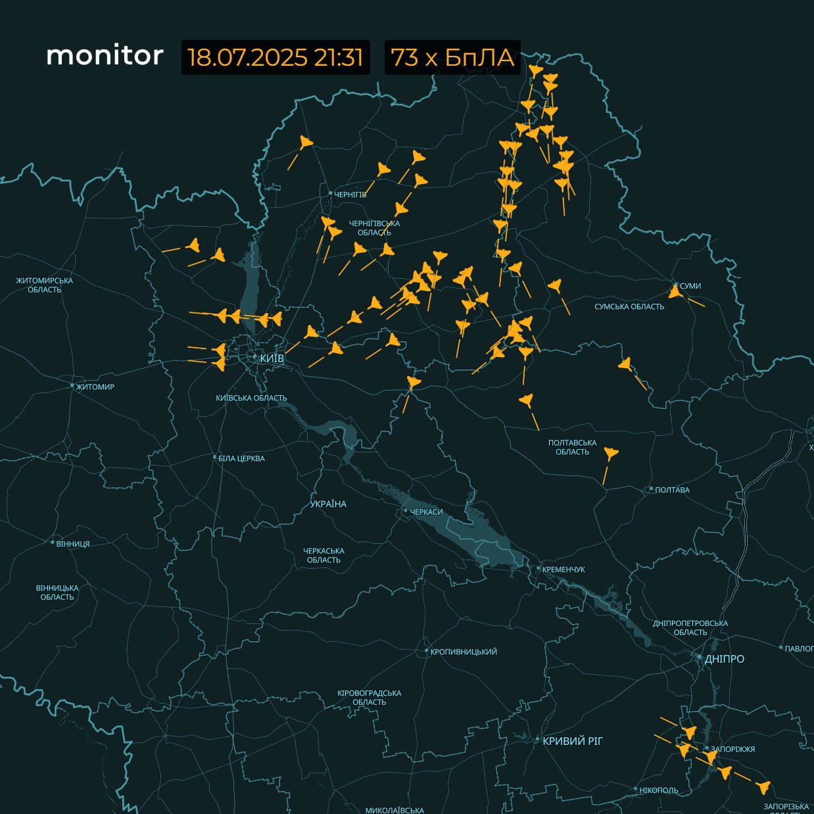Select the ДНІПРО city label

(x=724, y=659)
